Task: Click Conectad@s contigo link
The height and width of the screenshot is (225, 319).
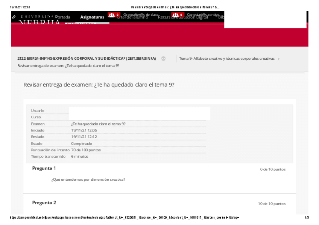Action: click(x=203, y=14)
